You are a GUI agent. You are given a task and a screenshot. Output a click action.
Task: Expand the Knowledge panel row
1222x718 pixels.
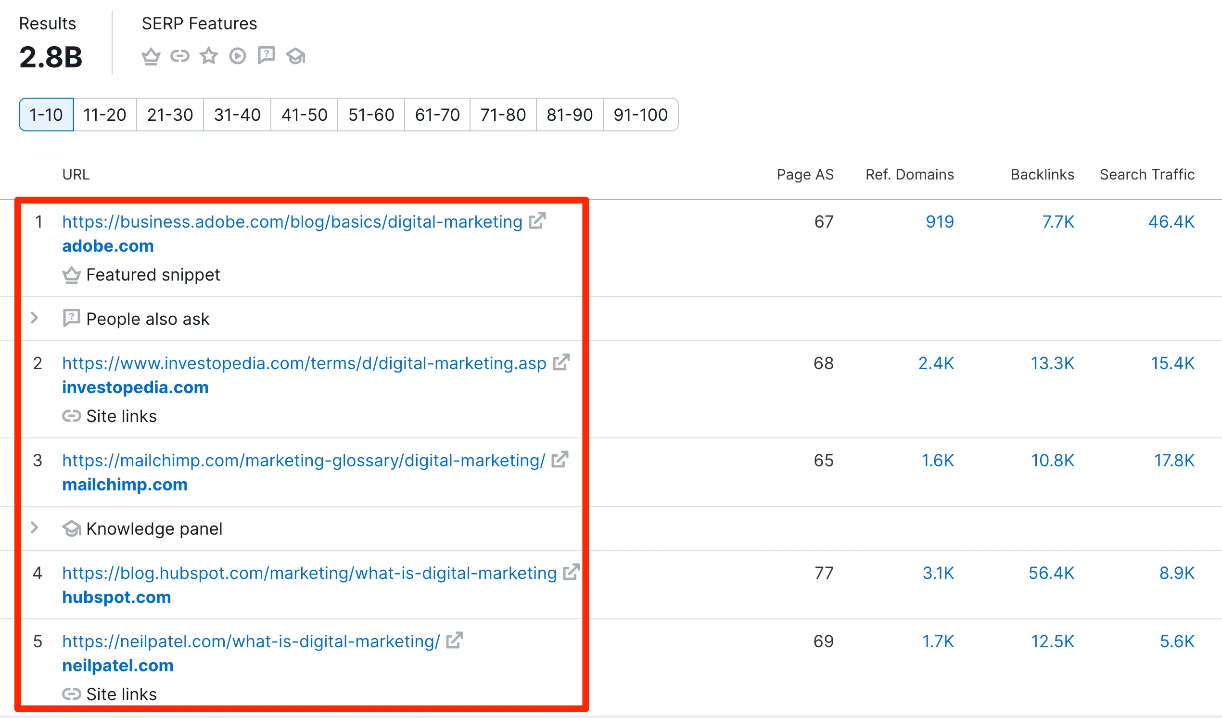[x=35, y=528]
